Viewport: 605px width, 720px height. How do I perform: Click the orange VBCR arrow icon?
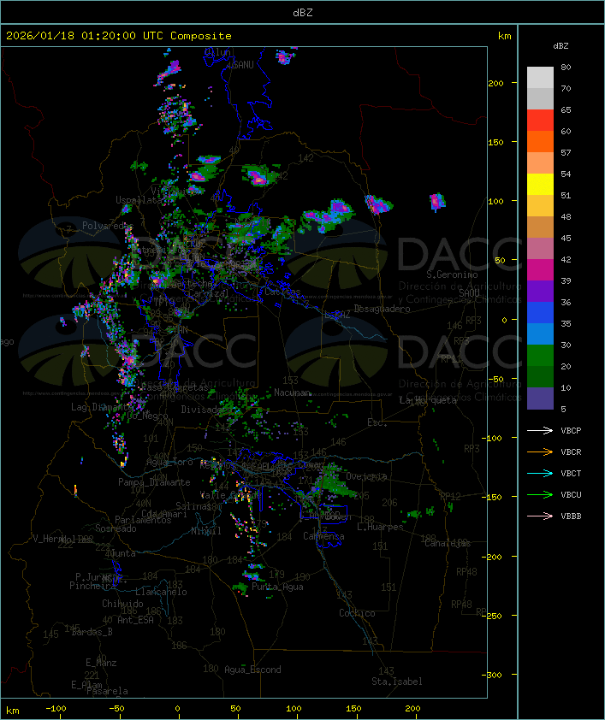click(541, 451)
